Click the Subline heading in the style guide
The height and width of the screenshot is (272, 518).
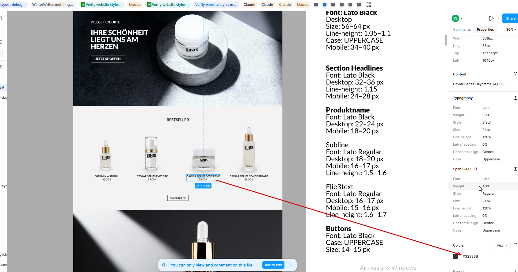(x=337, y=145)
